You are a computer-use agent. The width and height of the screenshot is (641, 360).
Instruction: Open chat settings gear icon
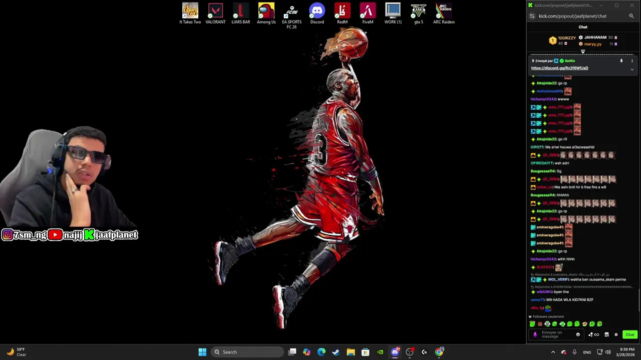(616, 334)
